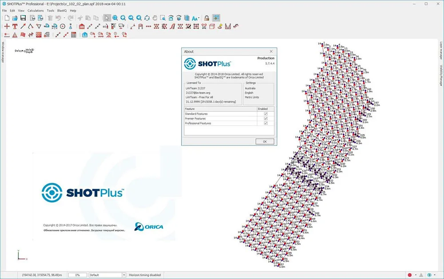444x279 pixels.
Task: Click the 0% progress field in status bar
Action: click(x=77, y=275)
